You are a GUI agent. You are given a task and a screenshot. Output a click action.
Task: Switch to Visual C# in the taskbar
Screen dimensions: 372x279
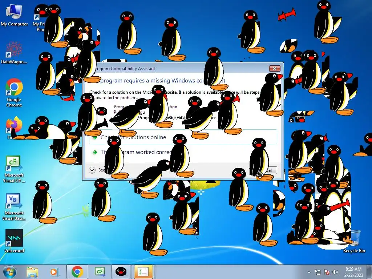(100, 272)
